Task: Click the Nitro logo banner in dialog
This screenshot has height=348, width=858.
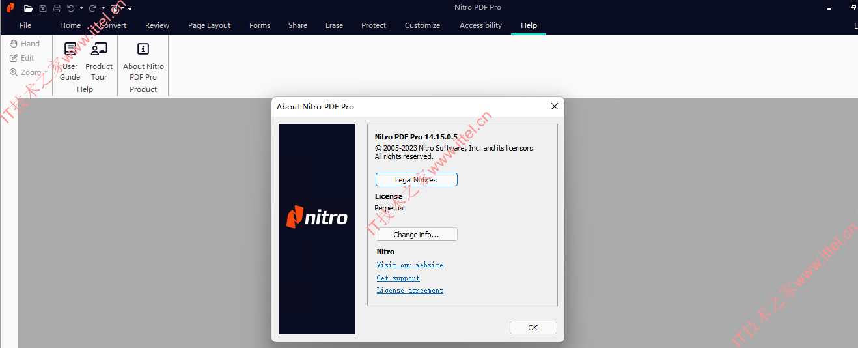Action: pyautogui.click(x=317, y=229)
